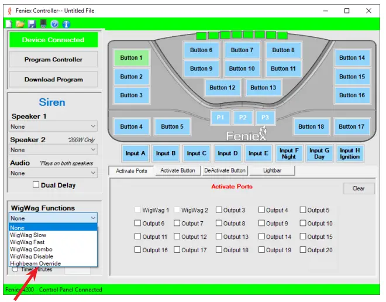Screen dimensions: 386x302
Task: Collapse the WigWag Functions dropdown
Action: pos(53,218)
